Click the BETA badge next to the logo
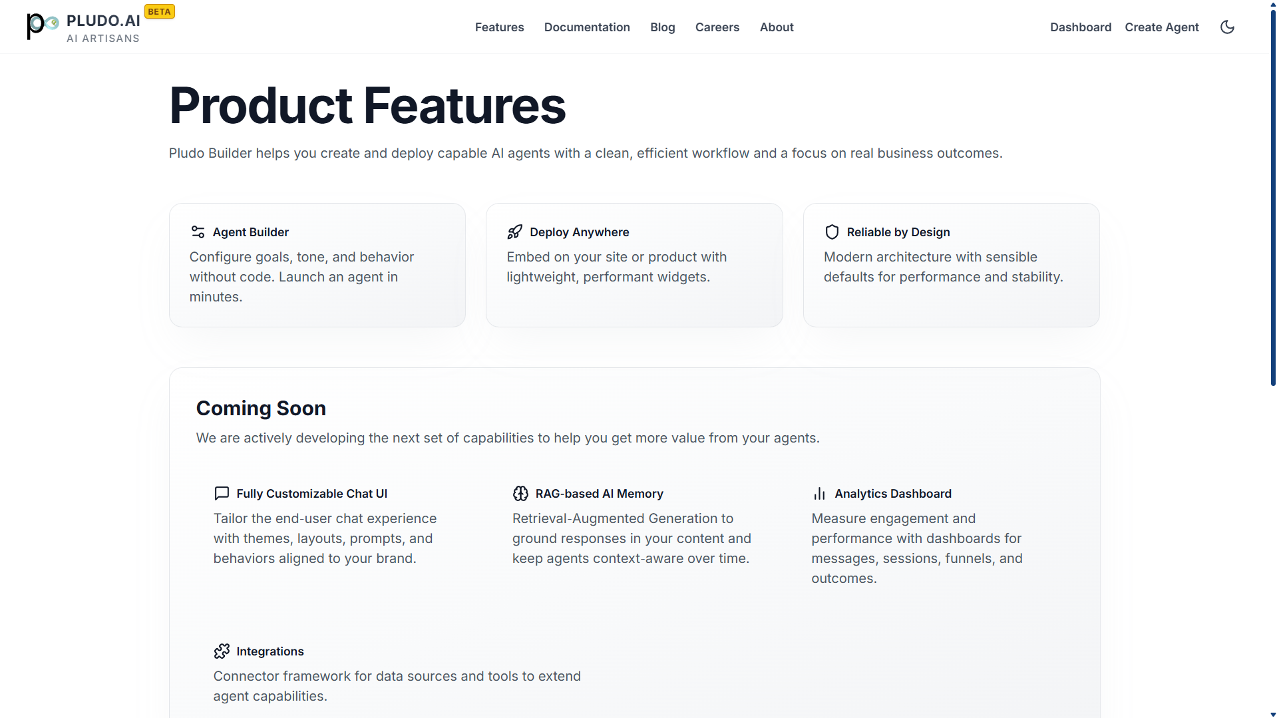The width and height of the screenshot is (1277, 718). coord(159,11)
